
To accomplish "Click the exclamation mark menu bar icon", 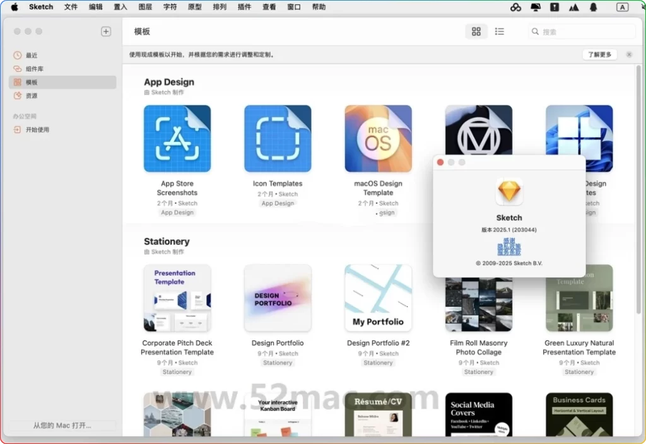I will (555, 7).
